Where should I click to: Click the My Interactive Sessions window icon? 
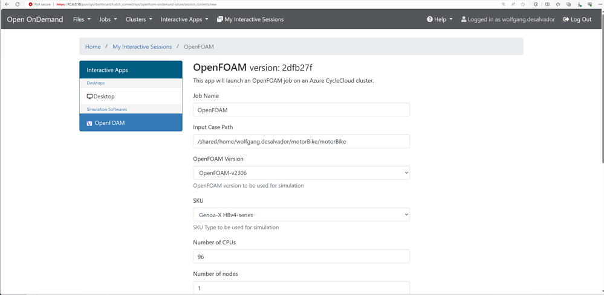[220, 19]
